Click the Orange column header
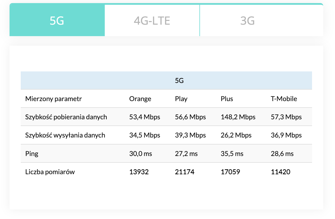Image resolution: width=335 pixels, height=219 pixels. (x=140, y=99)
